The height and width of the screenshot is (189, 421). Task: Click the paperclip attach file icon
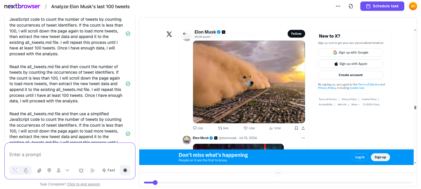click(39, 170)
